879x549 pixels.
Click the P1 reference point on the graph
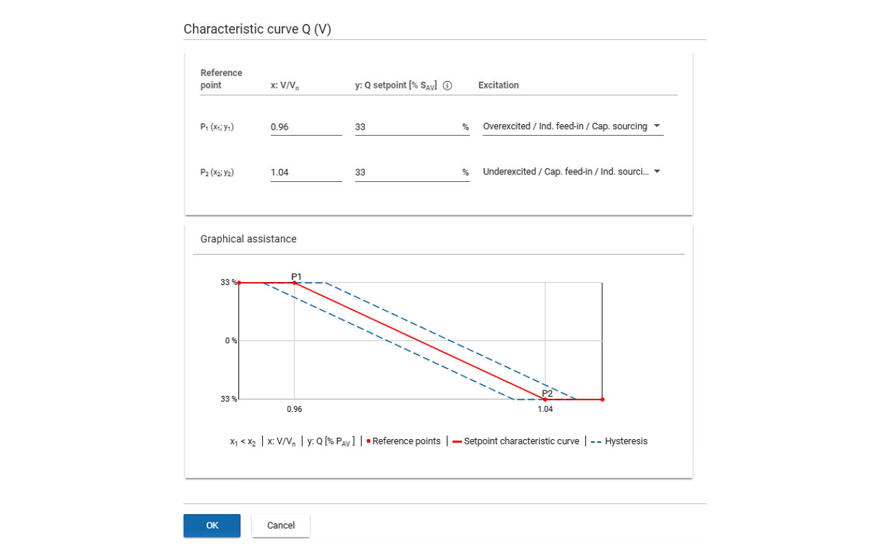(x=295, y=283)
